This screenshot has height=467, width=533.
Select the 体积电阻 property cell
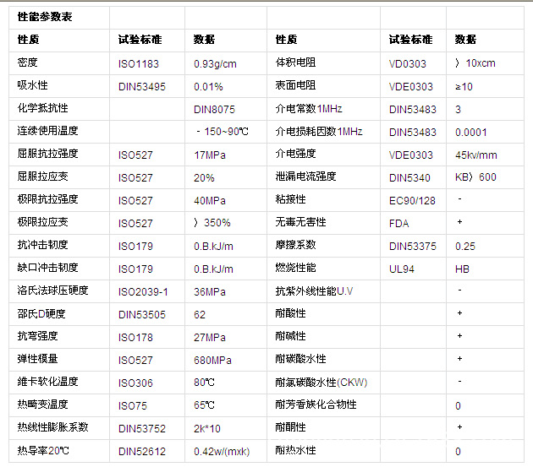(295, 63)
